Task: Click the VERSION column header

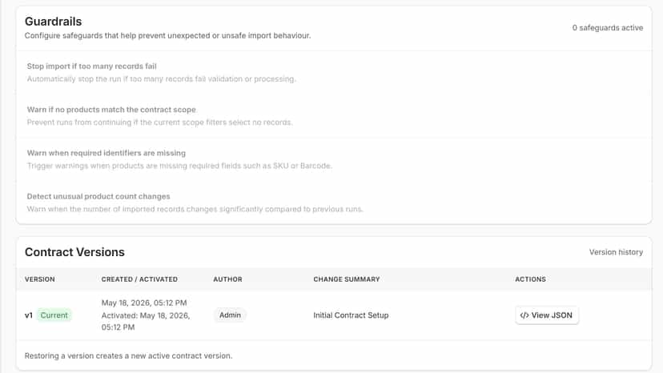Action: (40, 279)
